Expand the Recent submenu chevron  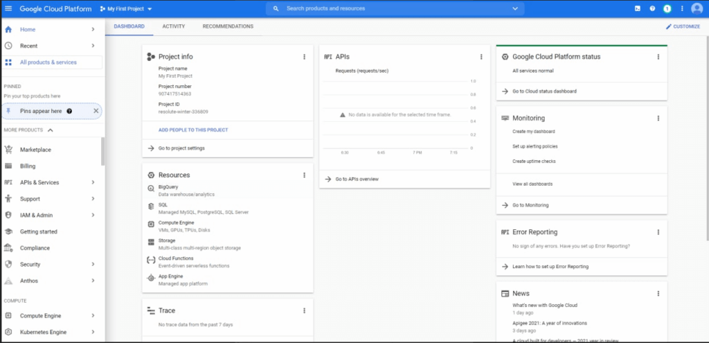(x=93, y=46)
